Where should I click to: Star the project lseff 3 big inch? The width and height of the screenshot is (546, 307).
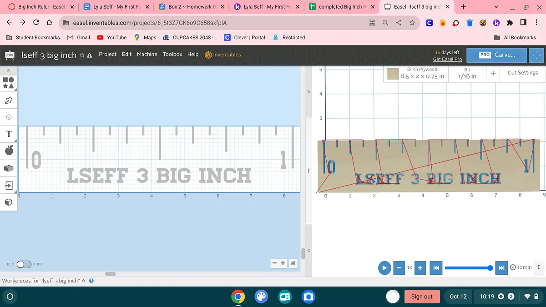(82, 55)
